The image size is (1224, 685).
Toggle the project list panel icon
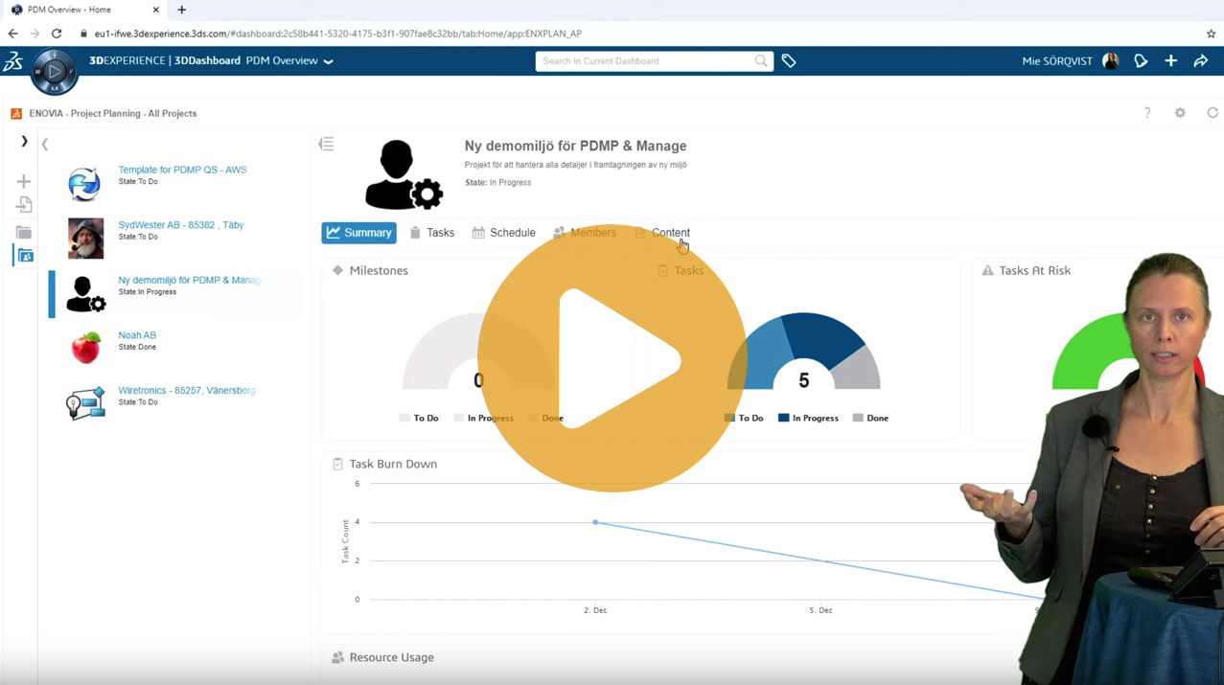[x=327, y=145]
